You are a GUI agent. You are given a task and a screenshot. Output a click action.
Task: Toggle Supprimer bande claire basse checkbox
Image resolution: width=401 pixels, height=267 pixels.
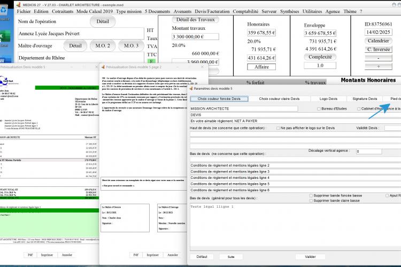coord(311,201)
